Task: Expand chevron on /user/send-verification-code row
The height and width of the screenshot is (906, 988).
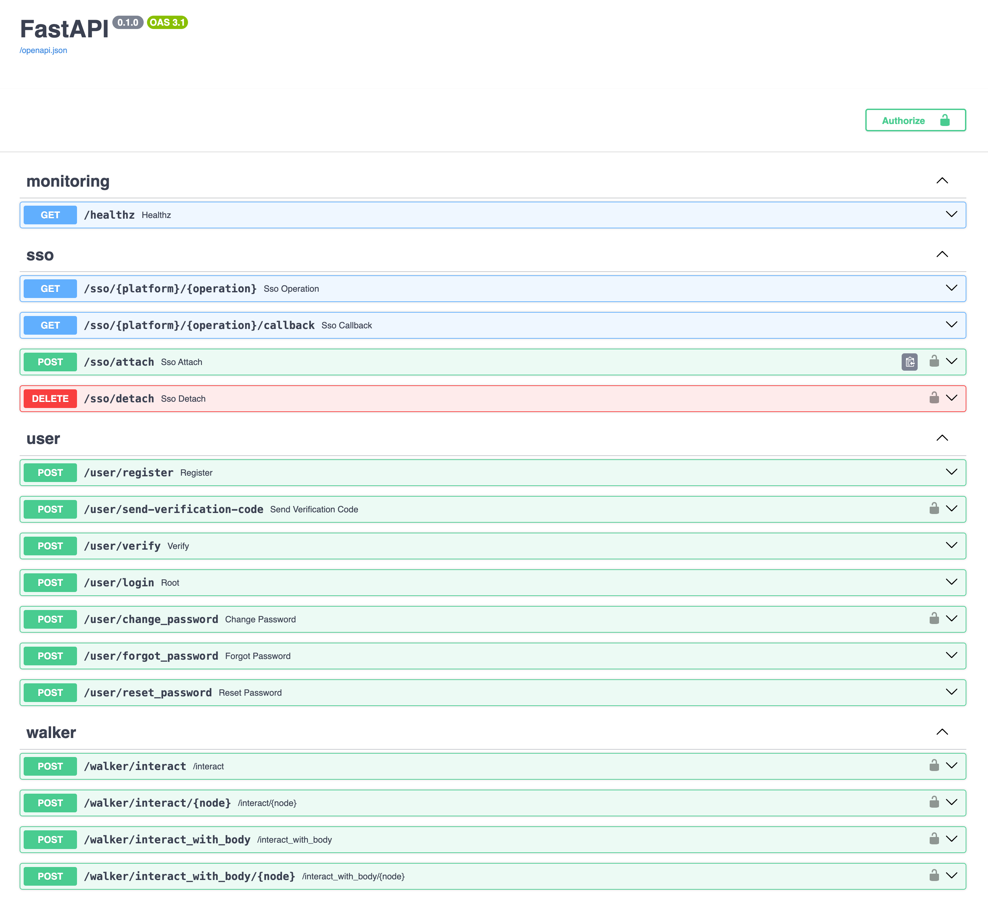Action: (x=951, y=509)
